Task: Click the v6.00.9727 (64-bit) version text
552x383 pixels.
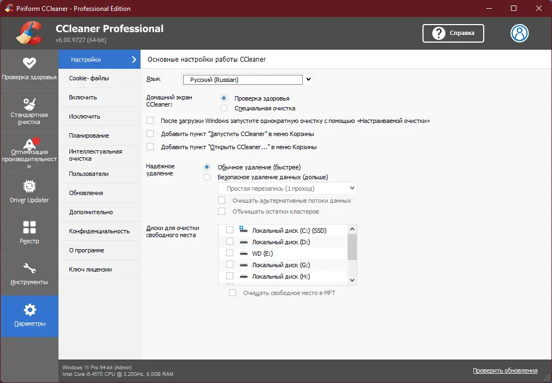Action: click(81, 40)
